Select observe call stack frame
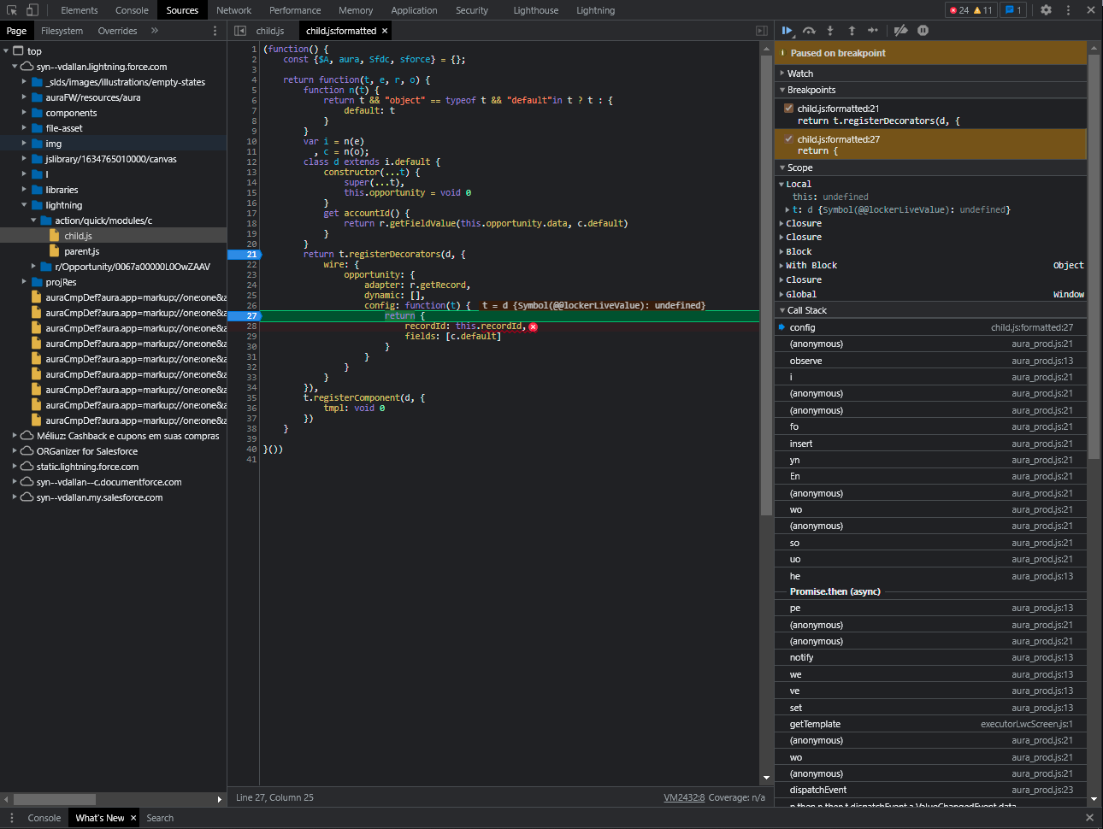 click(x=930, y=361)
